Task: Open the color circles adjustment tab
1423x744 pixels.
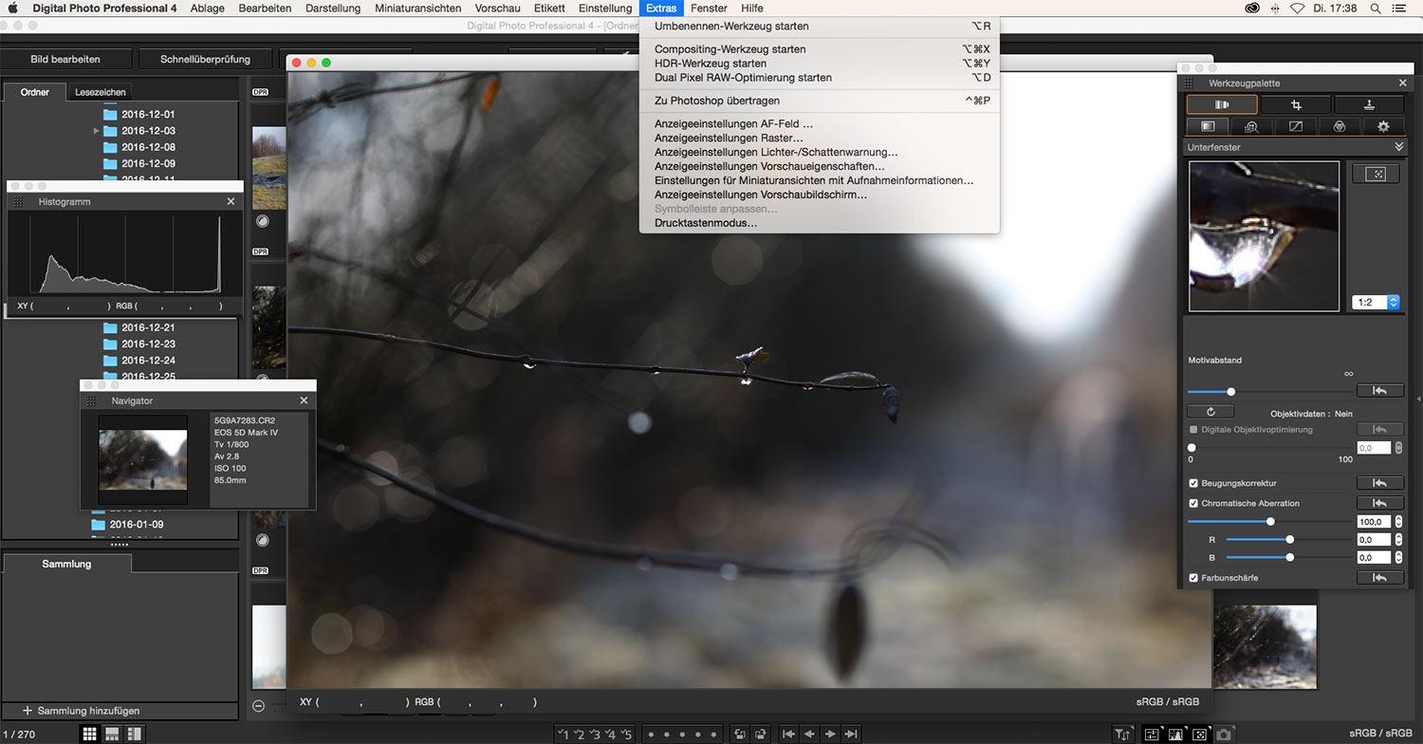Action: (1340, 126)
